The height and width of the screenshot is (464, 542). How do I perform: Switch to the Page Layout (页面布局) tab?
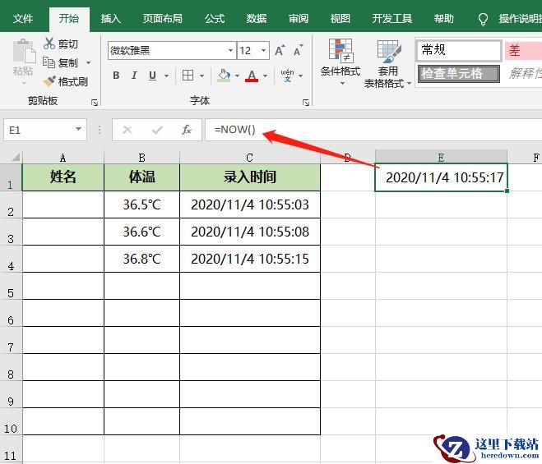pyautogui.click(x=163, y=19)
